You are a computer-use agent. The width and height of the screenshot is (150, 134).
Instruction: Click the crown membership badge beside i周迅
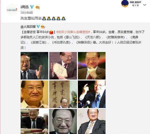coord(38,7)
